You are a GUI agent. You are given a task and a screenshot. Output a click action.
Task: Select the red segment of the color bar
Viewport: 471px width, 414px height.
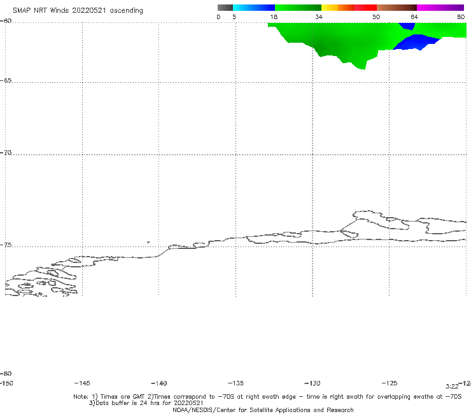click(365, 8)
